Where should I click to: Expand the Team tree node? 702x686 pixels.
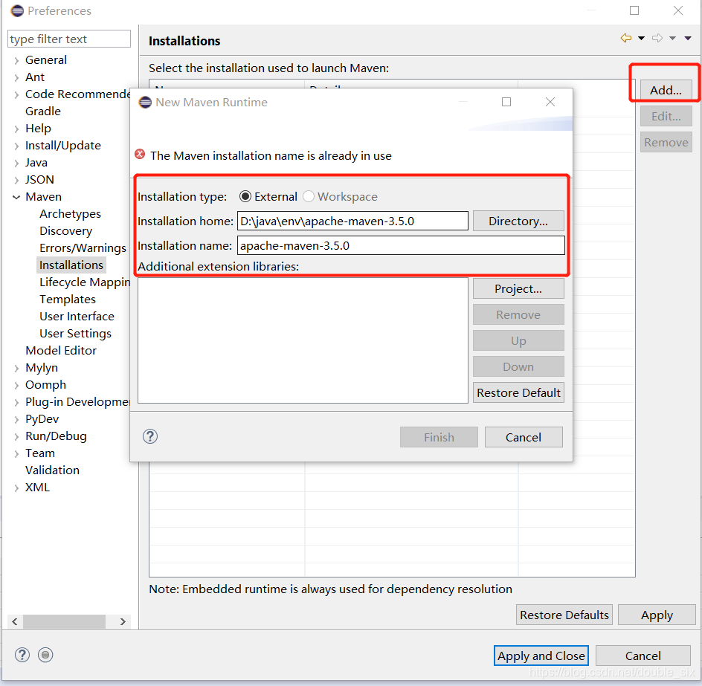coord(16,453)
